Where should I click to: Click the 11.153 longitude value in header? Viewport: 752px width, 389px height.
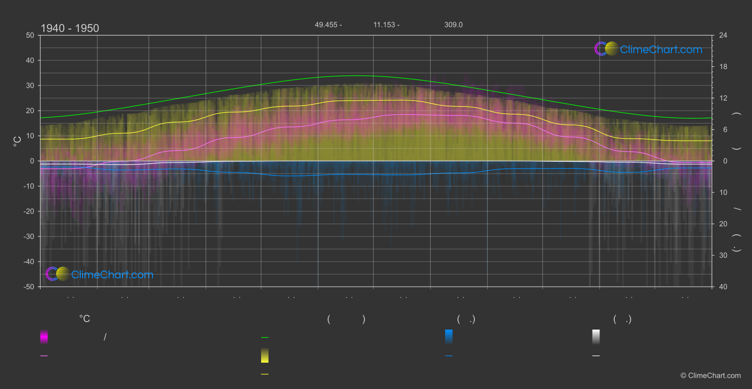click(384, 25)
